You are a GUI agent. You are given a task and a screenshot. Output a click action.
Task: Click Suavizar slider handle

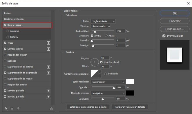tap(93, 46)
